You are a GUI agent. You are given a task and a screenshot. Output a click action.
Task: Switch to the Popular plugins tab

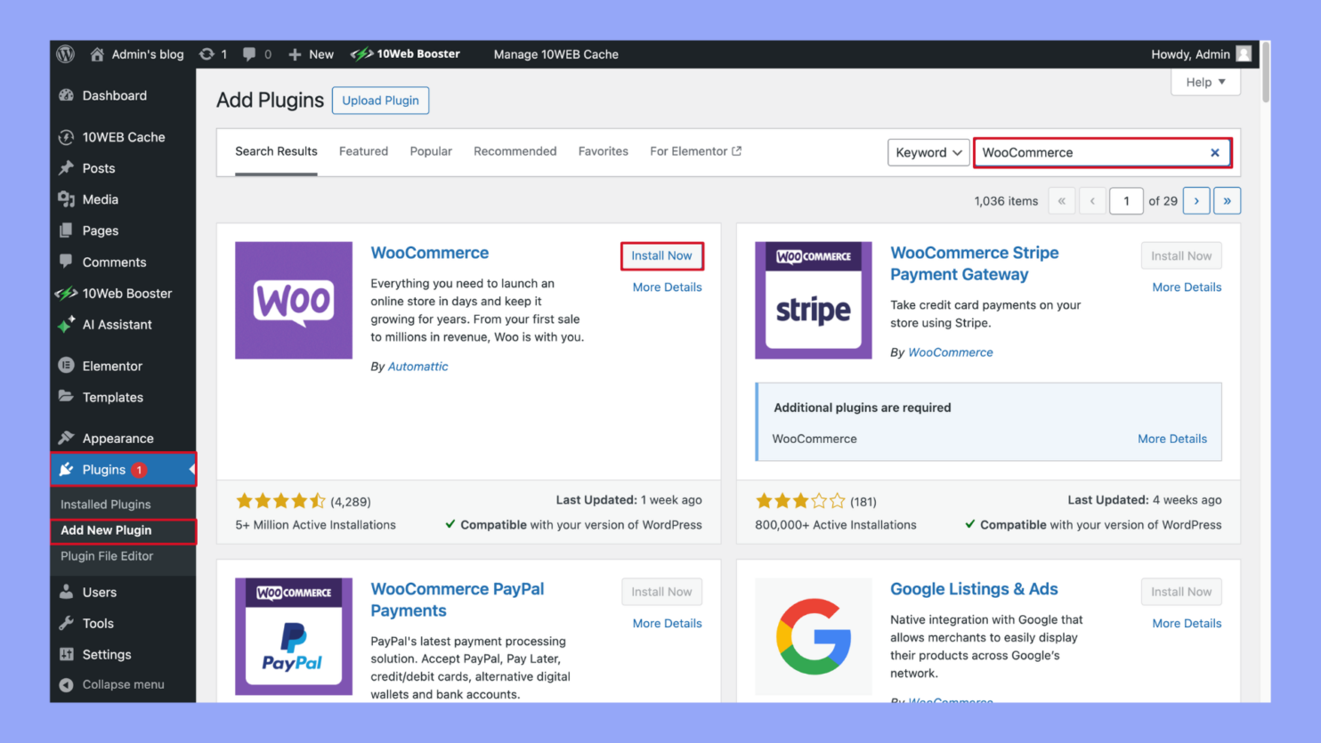431,151
